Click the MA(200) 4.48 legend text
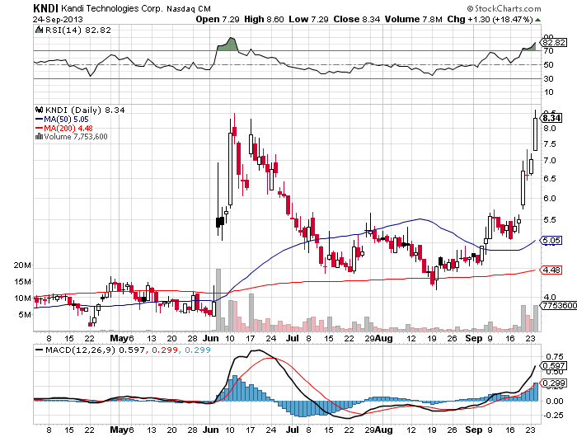Image resolution: width=577 pixels, height=437 pixels. (x=68, y=128)
